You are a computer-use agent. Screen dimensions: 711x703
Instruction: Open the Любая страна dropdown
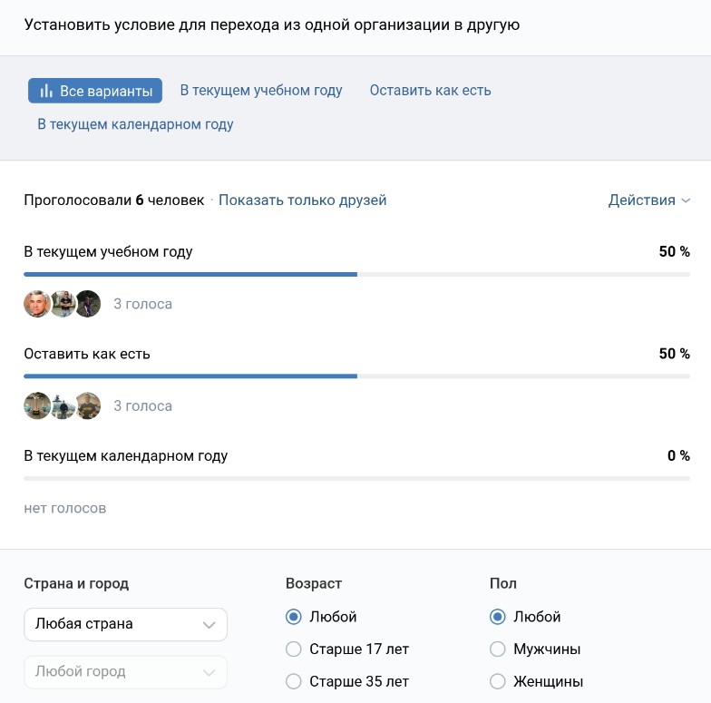tap(125, 624)
